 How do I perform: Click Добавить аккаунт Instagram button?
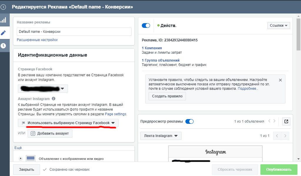point(50,133)
